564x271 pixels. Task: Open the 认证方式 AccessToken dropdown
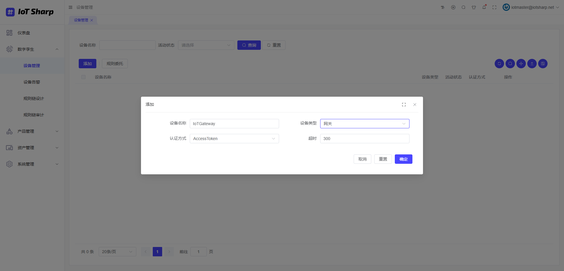tap(234, 138)
